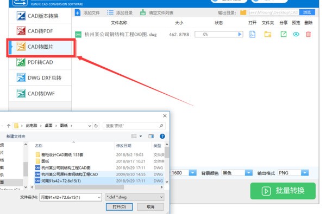This screenshot has width=326, height=214.
Task: Open the 橱柜设计CAD图纸 133套 folder
Action: pos(62,155)
